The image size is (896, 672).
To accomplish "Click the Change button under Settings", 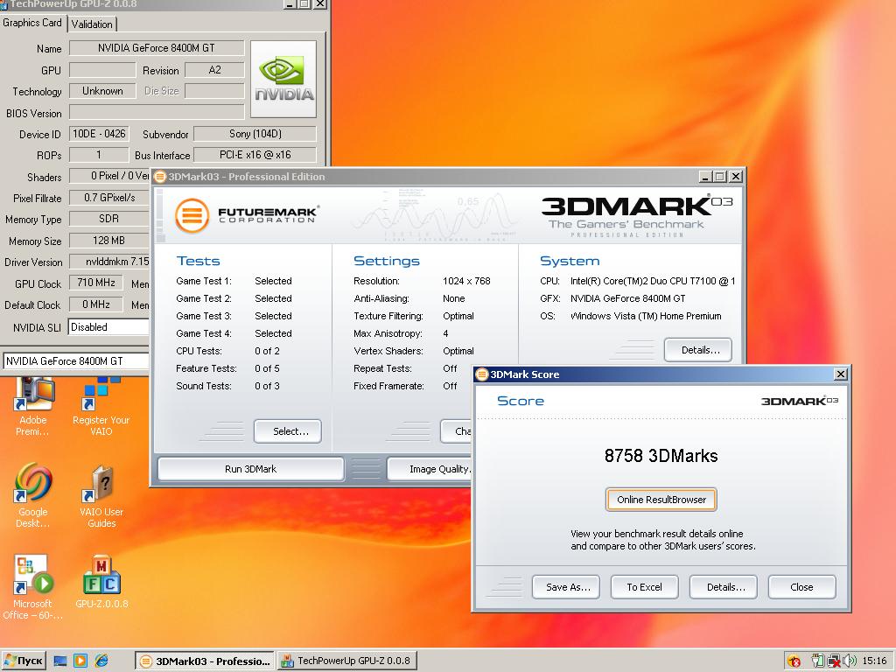I will (457, 431).
